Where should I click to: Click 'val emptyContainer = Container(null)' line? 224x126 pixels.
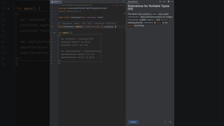[81, 51]
